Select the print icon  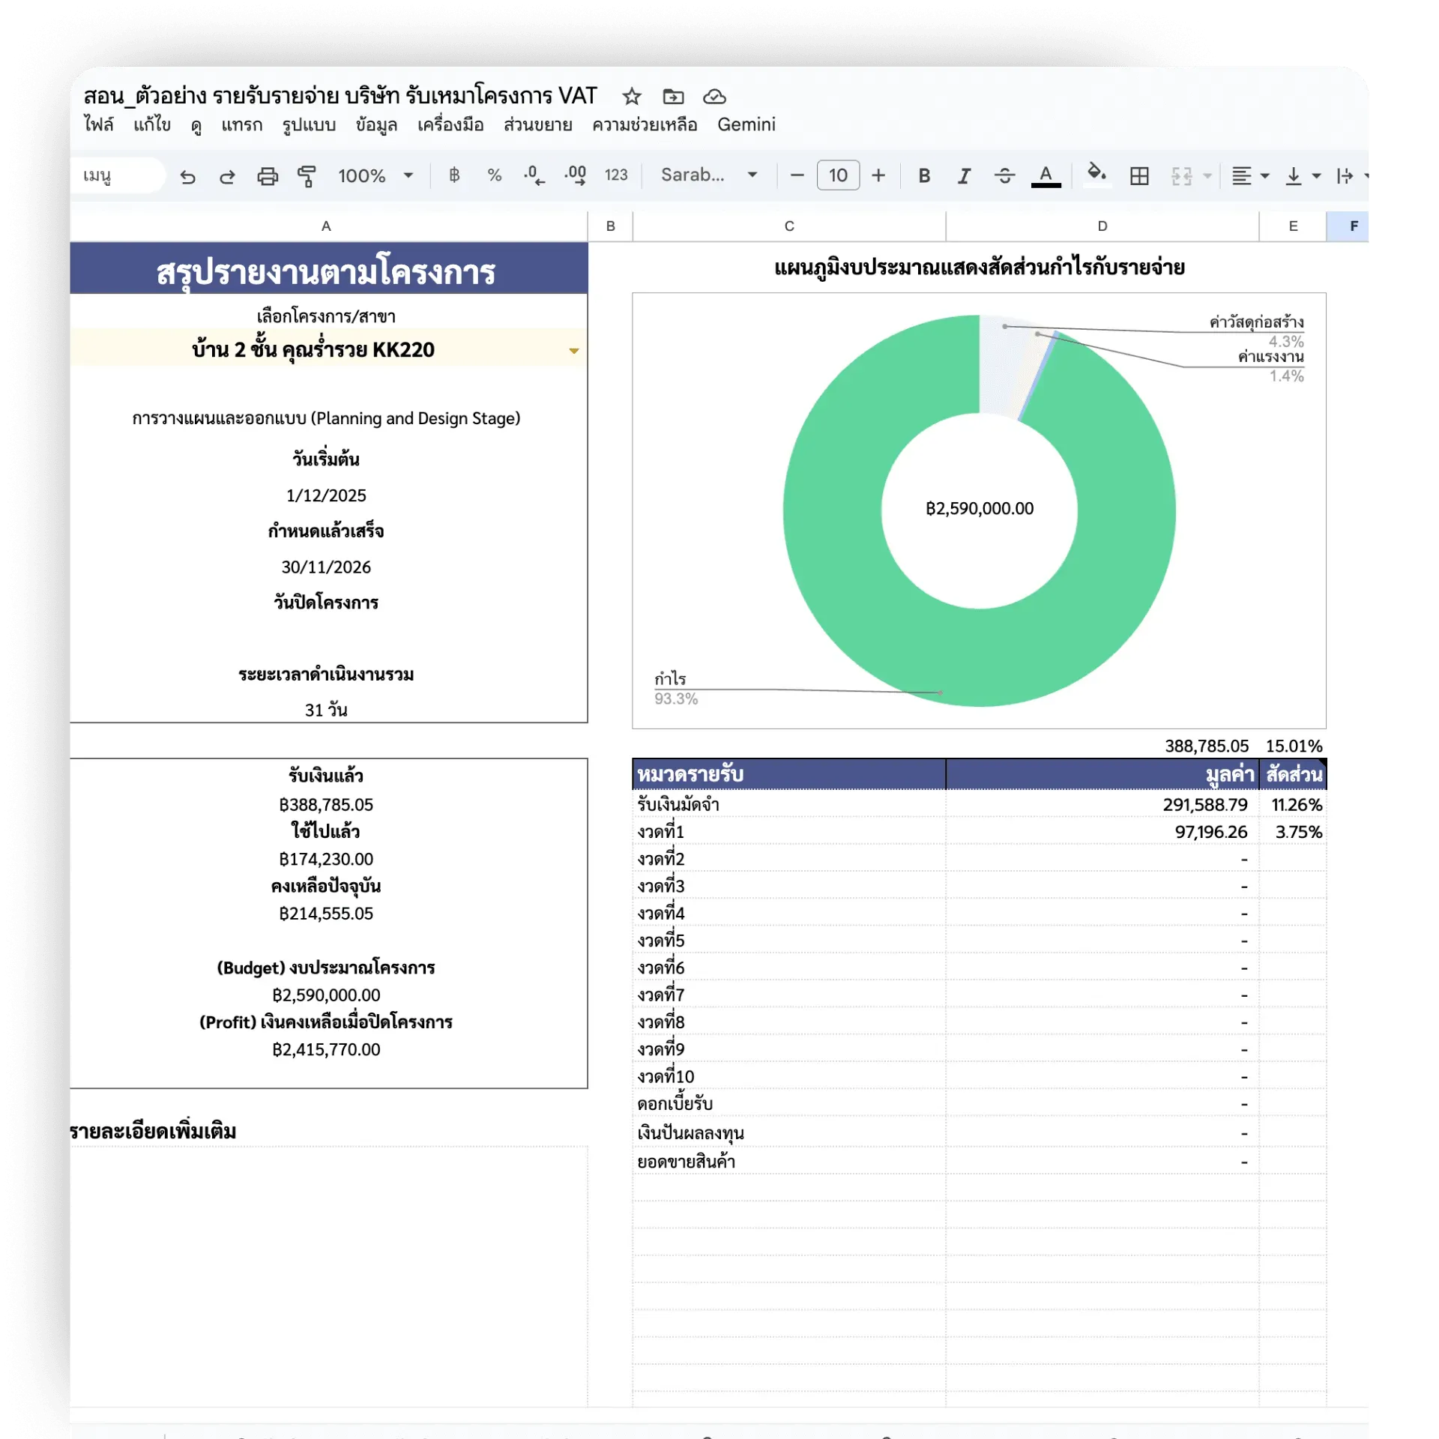(268, 175)
